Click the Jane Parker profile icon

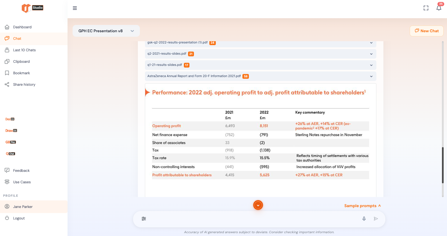(x=7, y=207)
